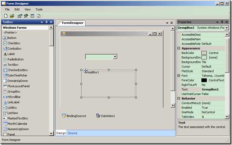Click the Properties window toolbar icon
The image size is (232, 145).
[x=20, y=16]
